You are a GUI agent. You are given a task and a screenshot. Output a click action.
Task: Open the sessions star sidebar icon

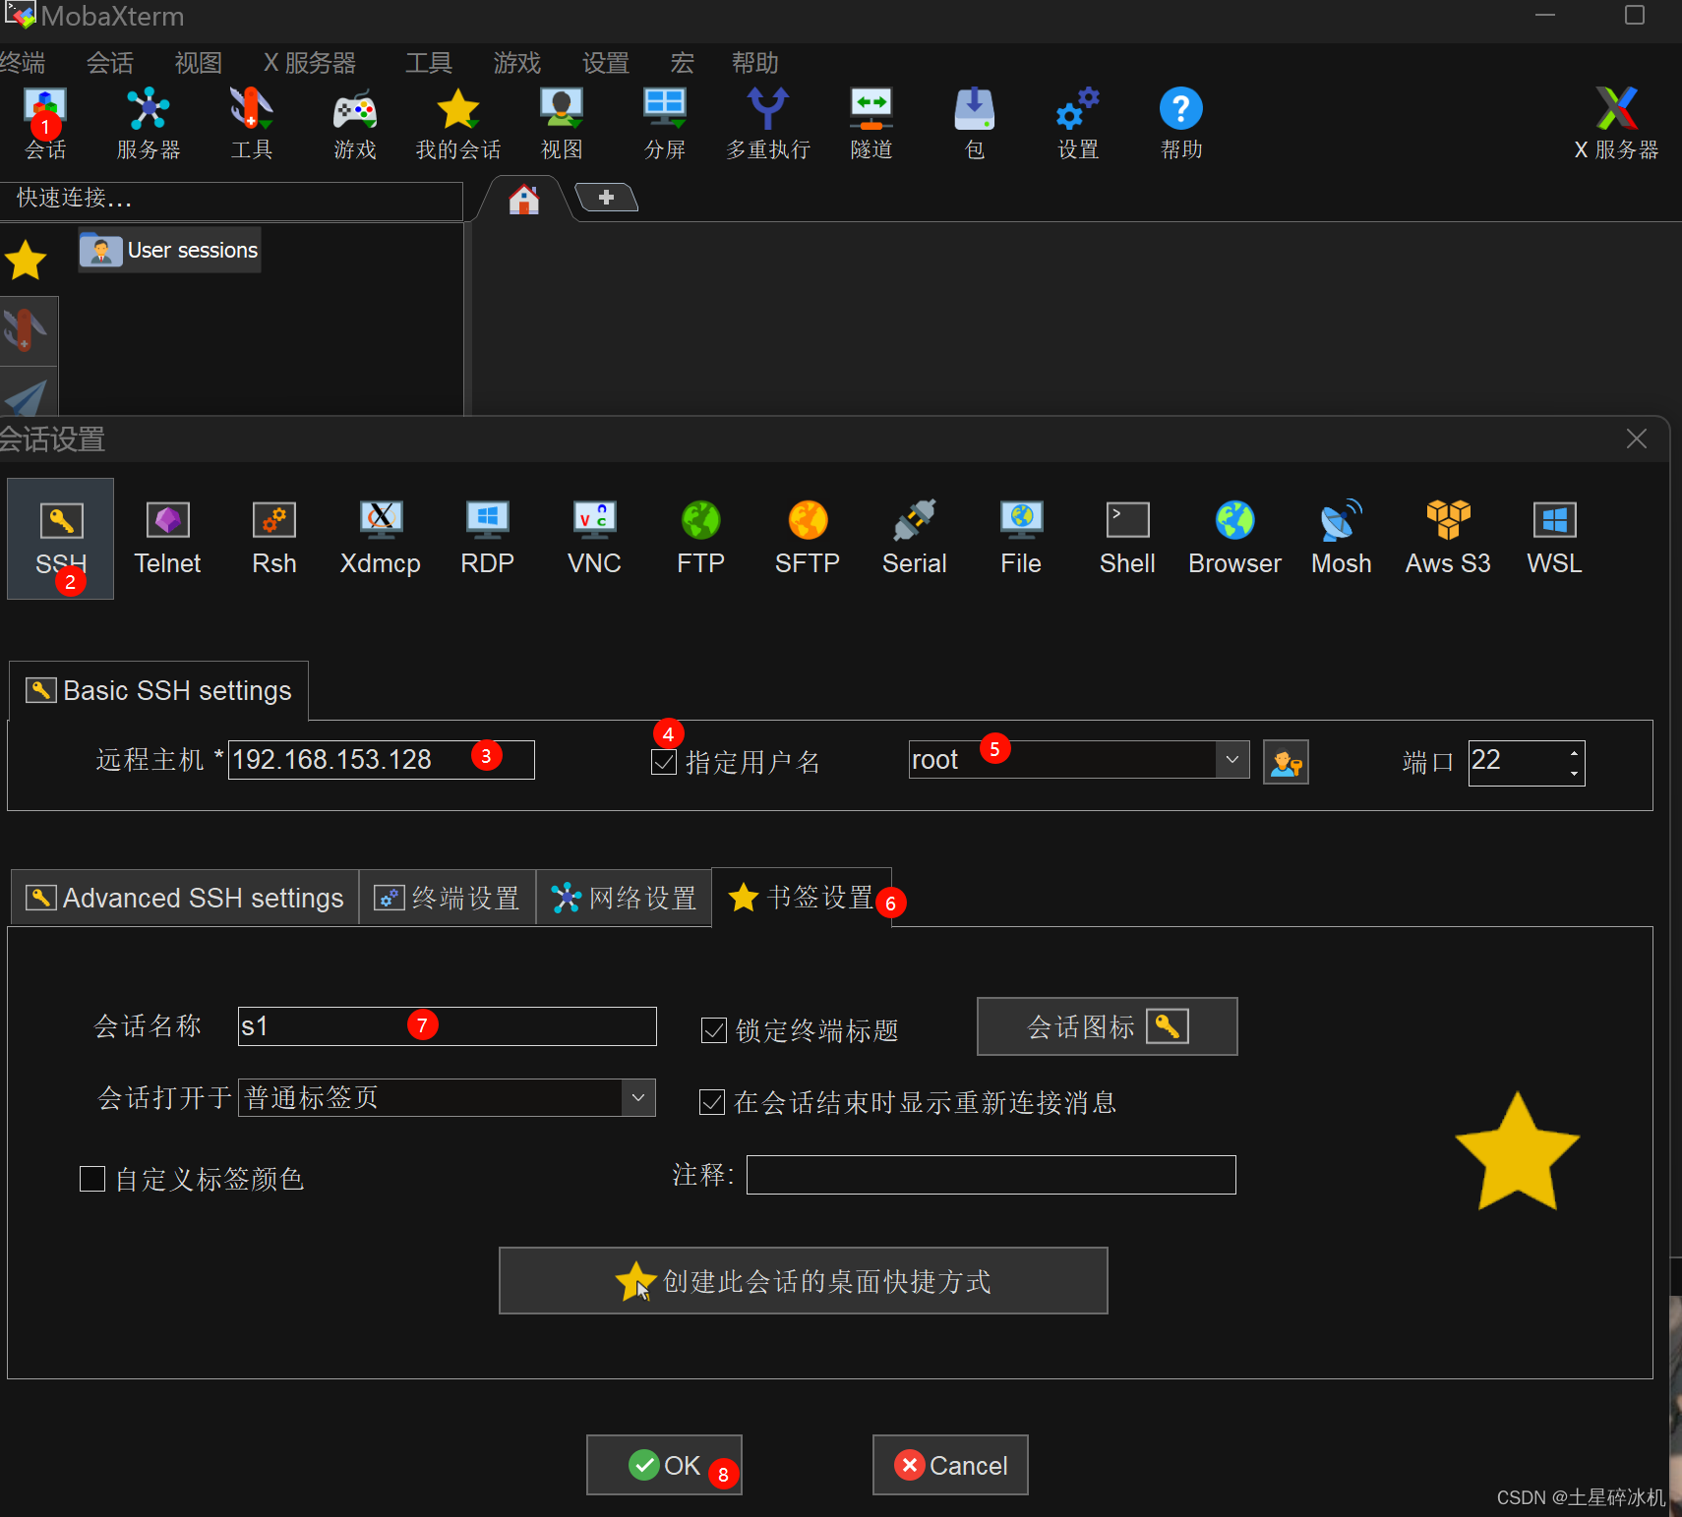(x=26, y=261)
